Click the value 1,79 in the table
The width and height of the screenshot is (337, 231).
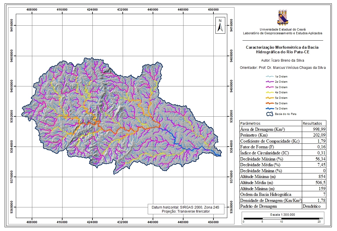coord(321,141)
